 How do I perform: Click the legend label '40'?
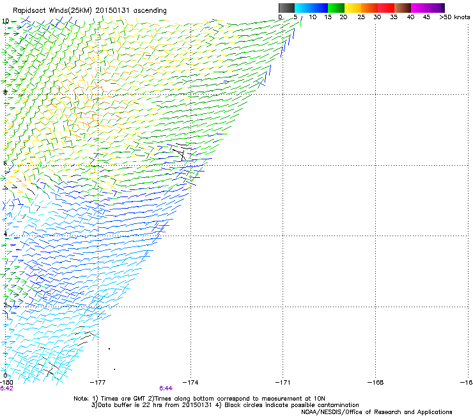click(x=410, y=17)
